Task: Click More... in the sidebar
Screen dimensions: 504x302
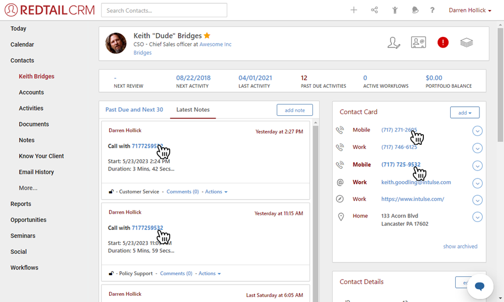Action: pos(28,188)
